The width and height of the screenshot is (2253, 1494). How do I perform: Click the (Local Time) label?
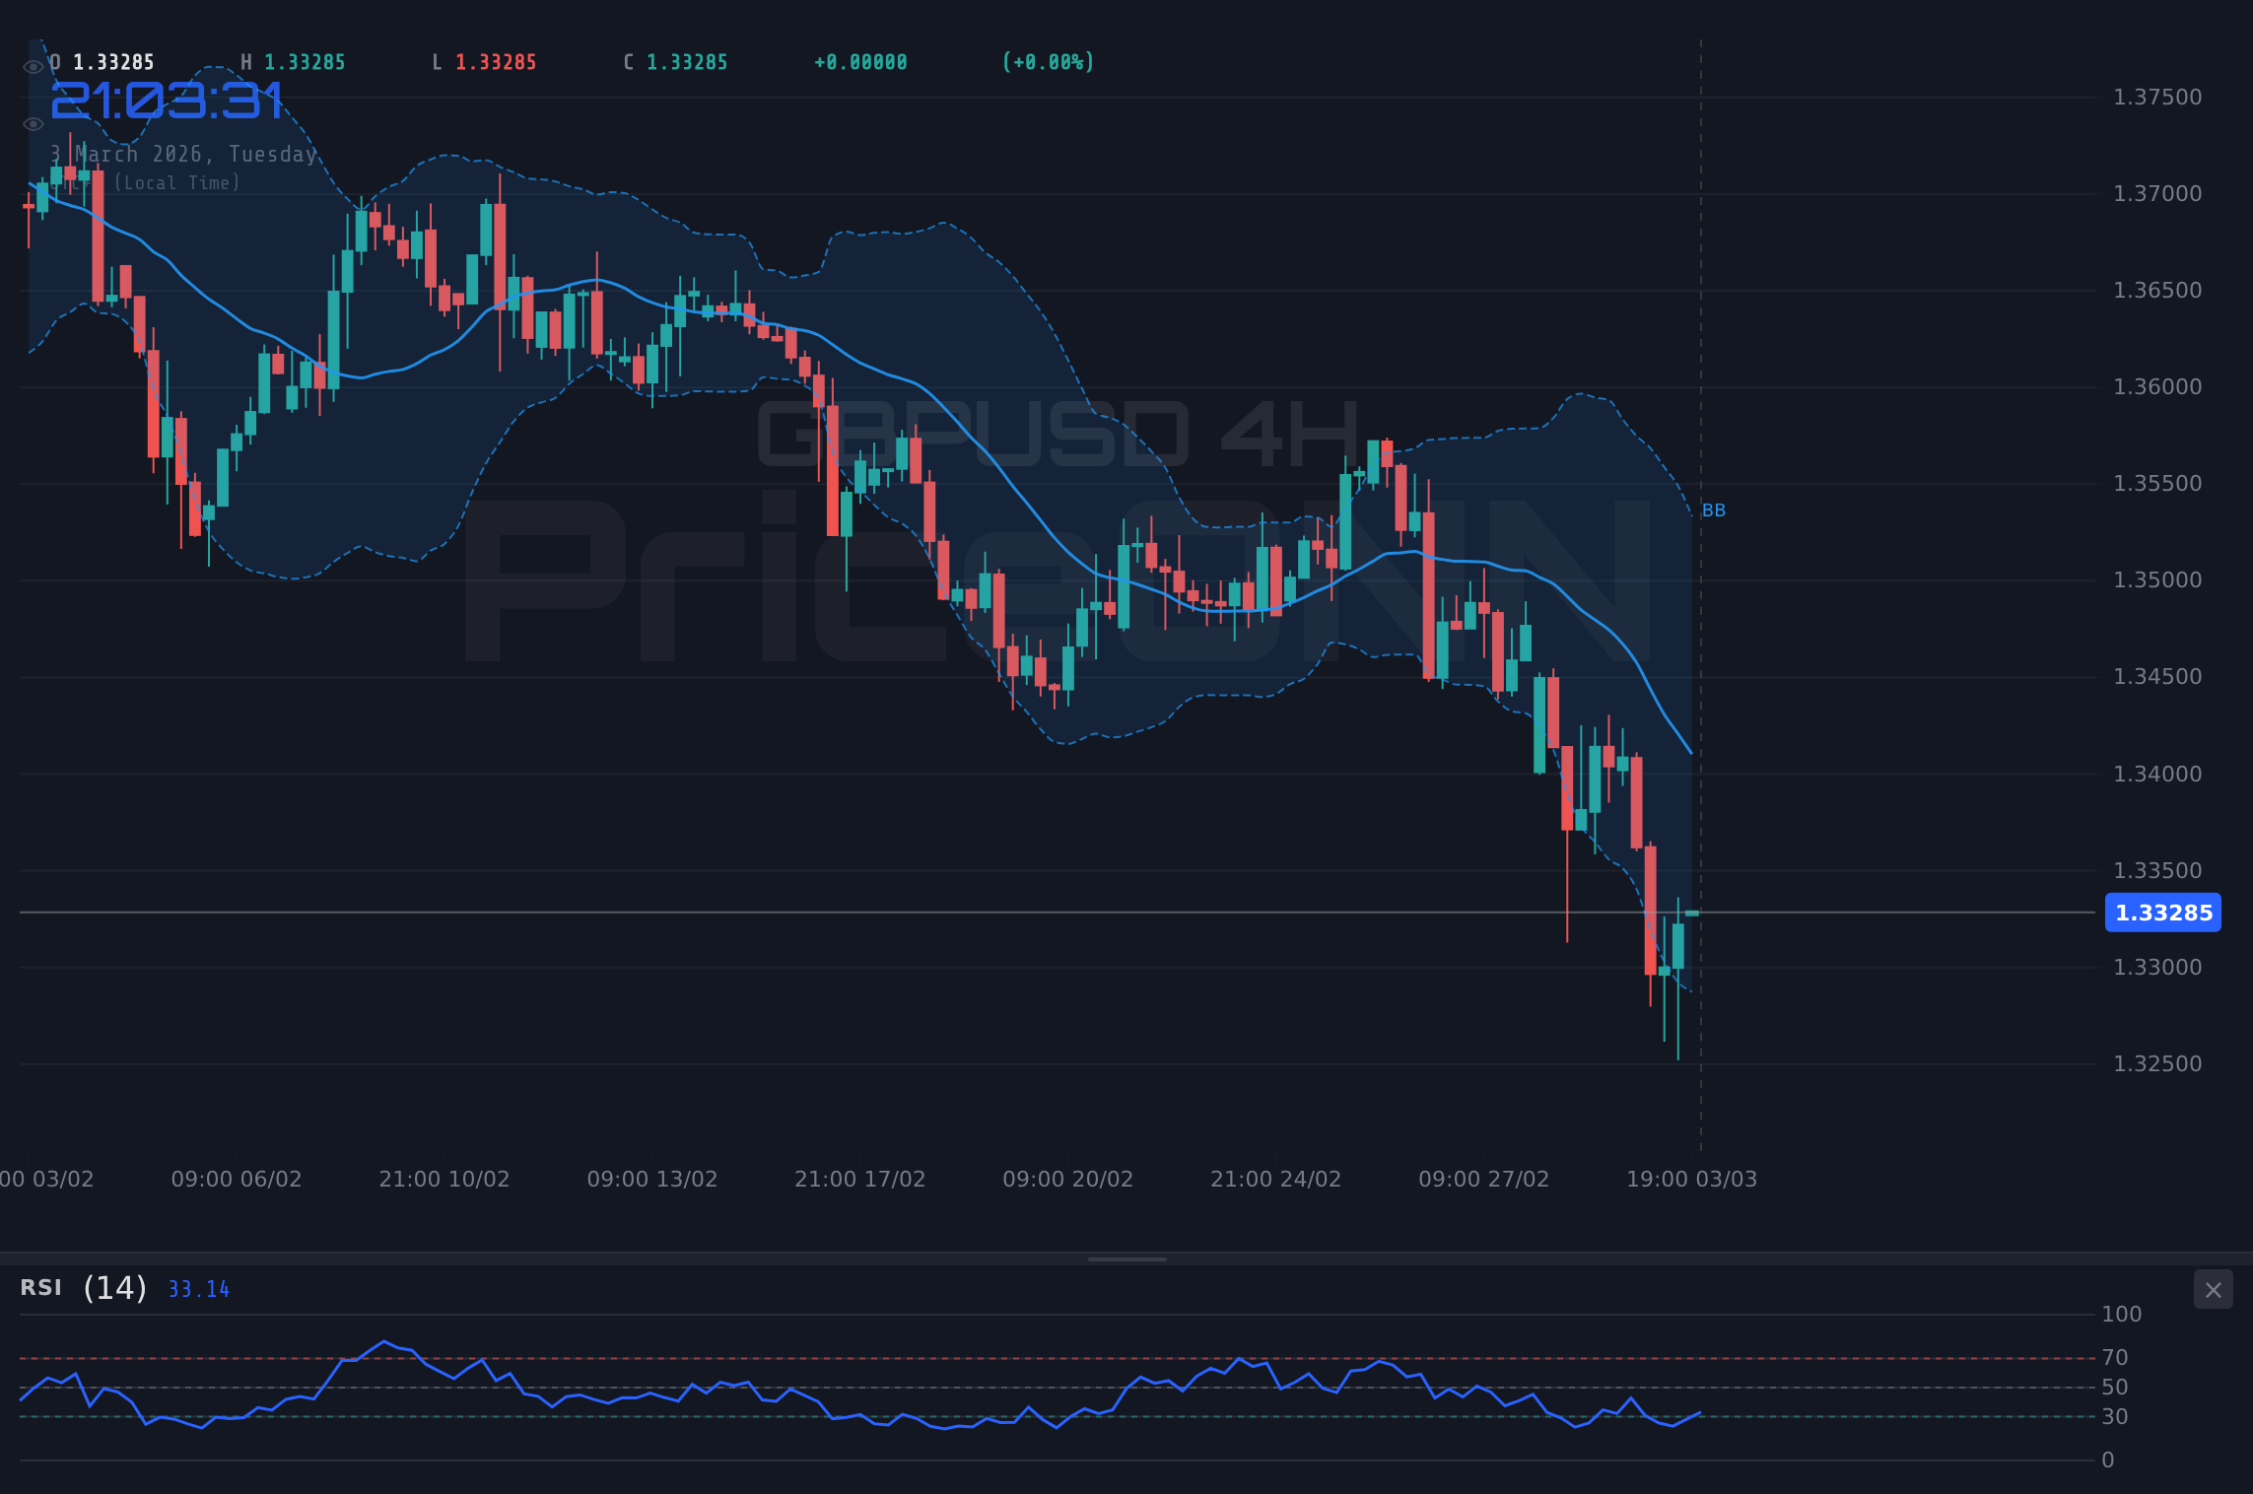pyautogui.click(x=175, y=182)
